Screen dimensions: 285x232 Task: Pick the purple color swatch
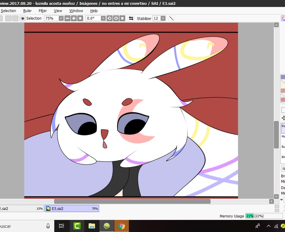(283, 77)
